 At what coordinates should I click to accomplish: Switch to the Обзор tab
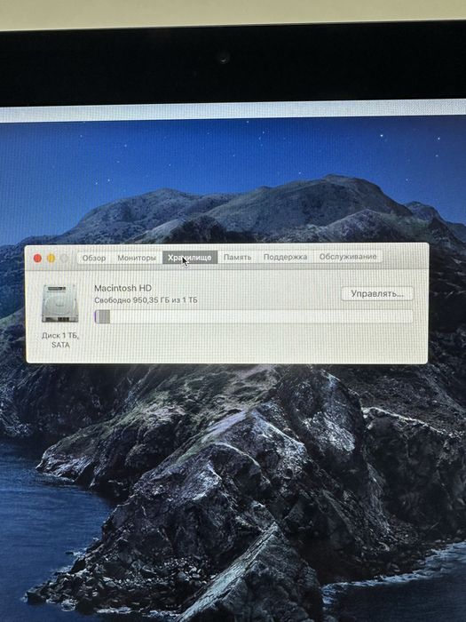94,258
